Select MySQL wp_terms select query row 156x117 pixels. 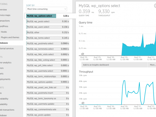tap(48, 38)
